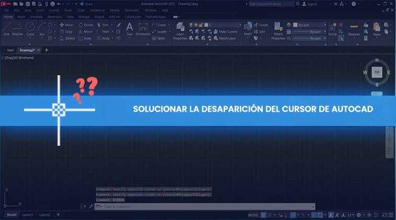Screen dimensions: 396x220
Task: Toggle annotation visibility in status bar
Action: point(331,215)
